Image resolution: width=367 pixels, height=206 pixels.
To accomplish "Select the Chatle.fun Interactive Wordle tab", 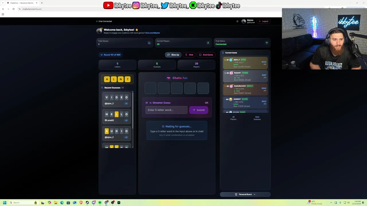I will pos(22,3).
